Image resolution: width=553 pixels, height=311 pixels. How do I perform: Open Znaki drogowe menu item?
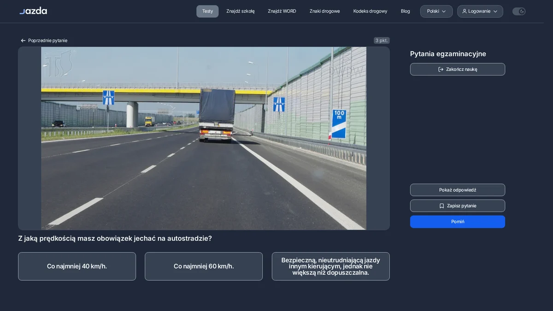(325, 11)
